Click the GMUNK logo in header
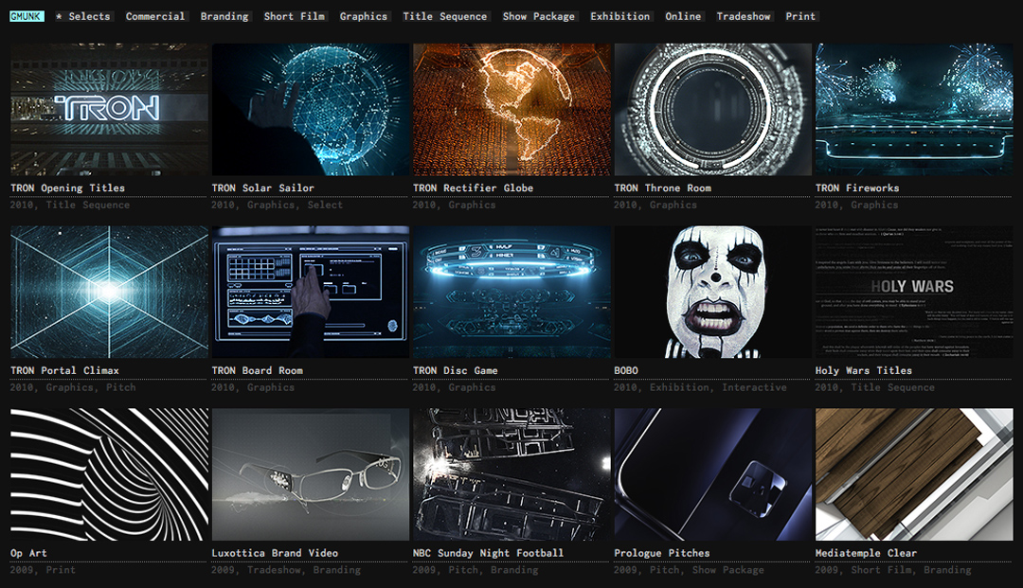This screenshot has height=588, width=1023. (x=27, y=16)
